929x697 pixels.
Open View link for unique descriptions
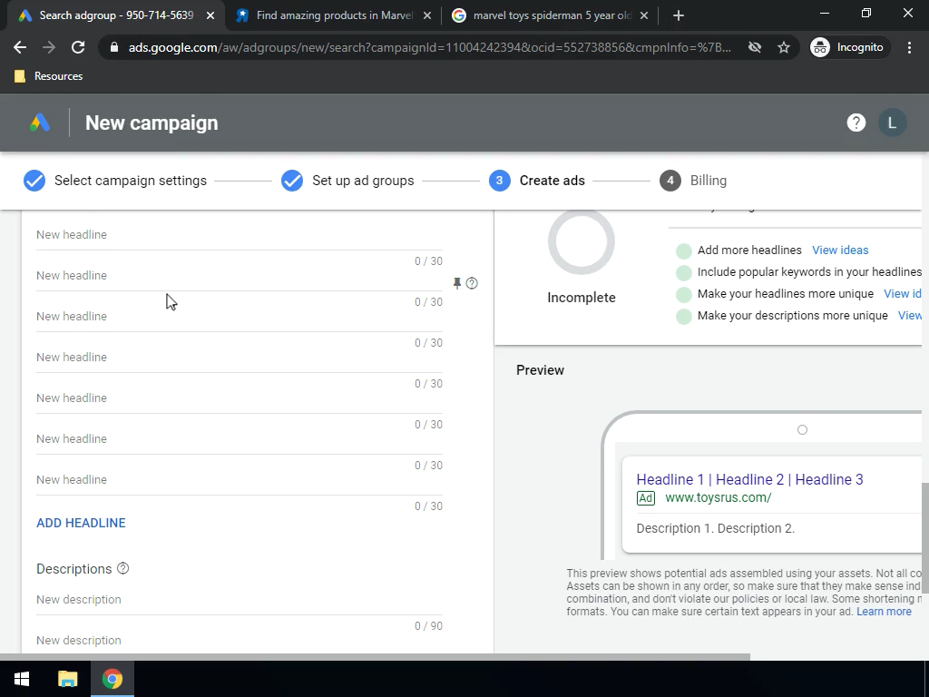click(909, 316)
